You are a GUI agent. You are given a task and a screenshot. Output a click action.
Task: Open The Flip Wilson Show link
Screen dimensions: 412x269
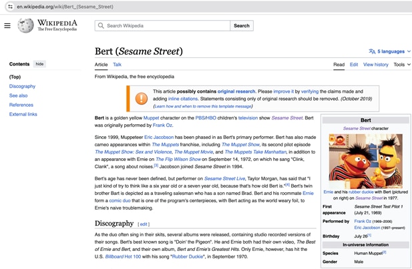click(x=178, y=159)
